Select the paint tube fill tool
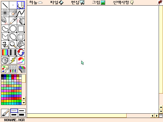The height and width of the screenshot is (122, 163). (x=5, y=21)
